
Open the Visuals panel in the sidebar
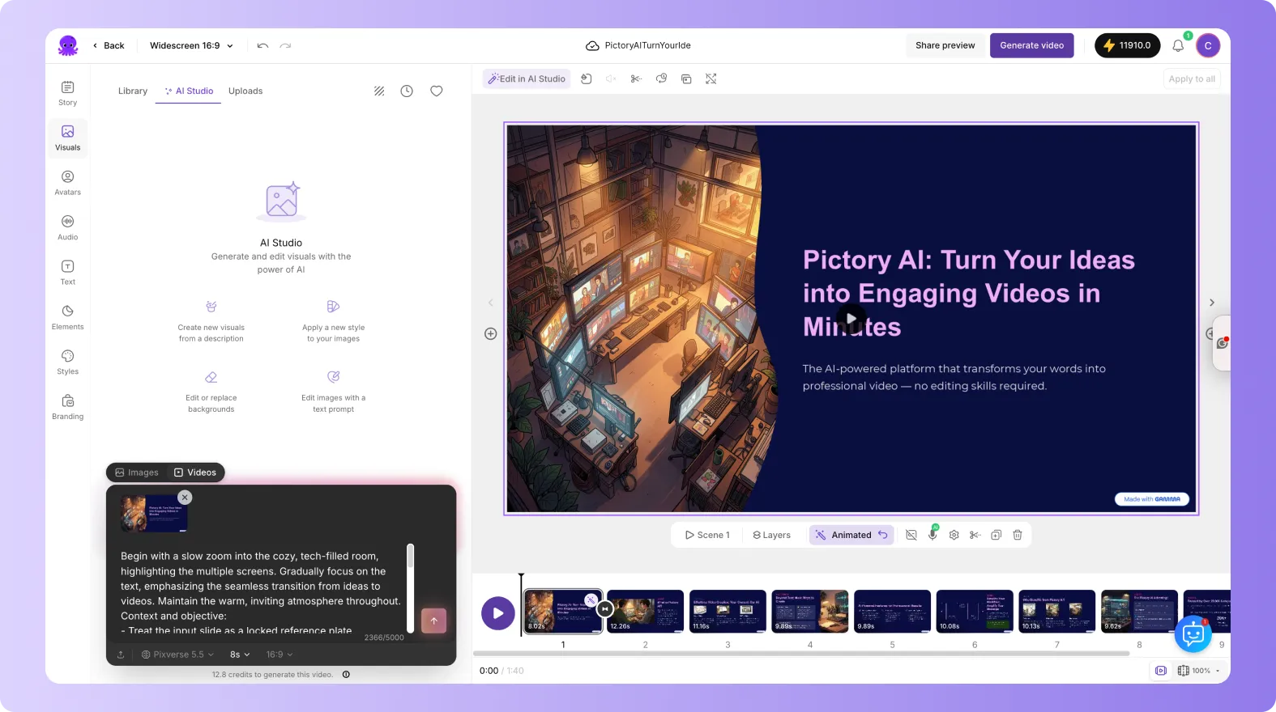(x=68, y=138)
